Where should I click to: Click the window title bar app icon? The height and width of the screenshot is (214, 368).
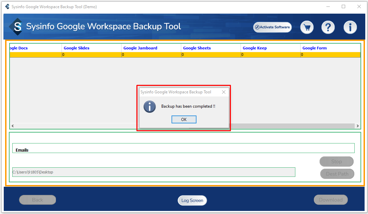pyautogui.click(x=7, y=6)
